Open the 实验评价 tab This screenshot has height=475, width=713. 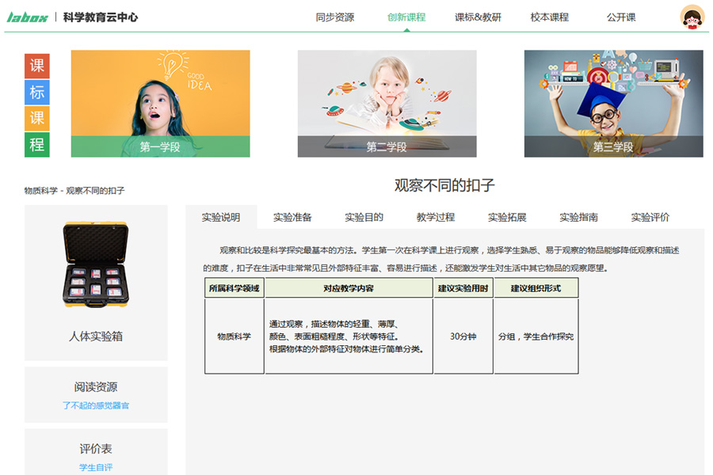coord(650,217)
